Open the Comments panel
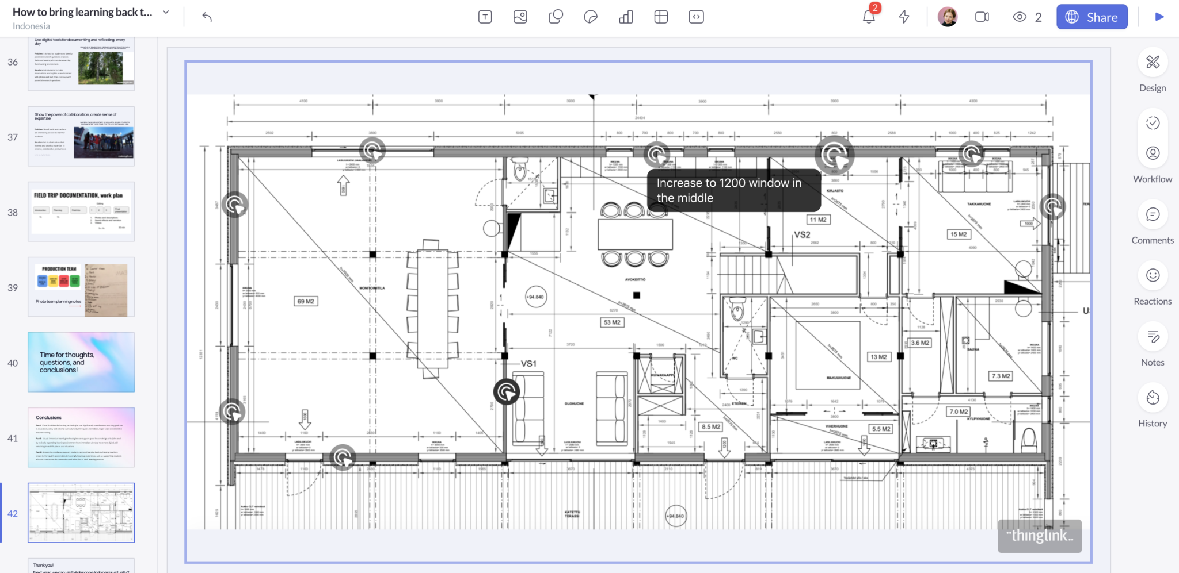The width and height of the screenshot is (1179, 573). click(1153, 215)
